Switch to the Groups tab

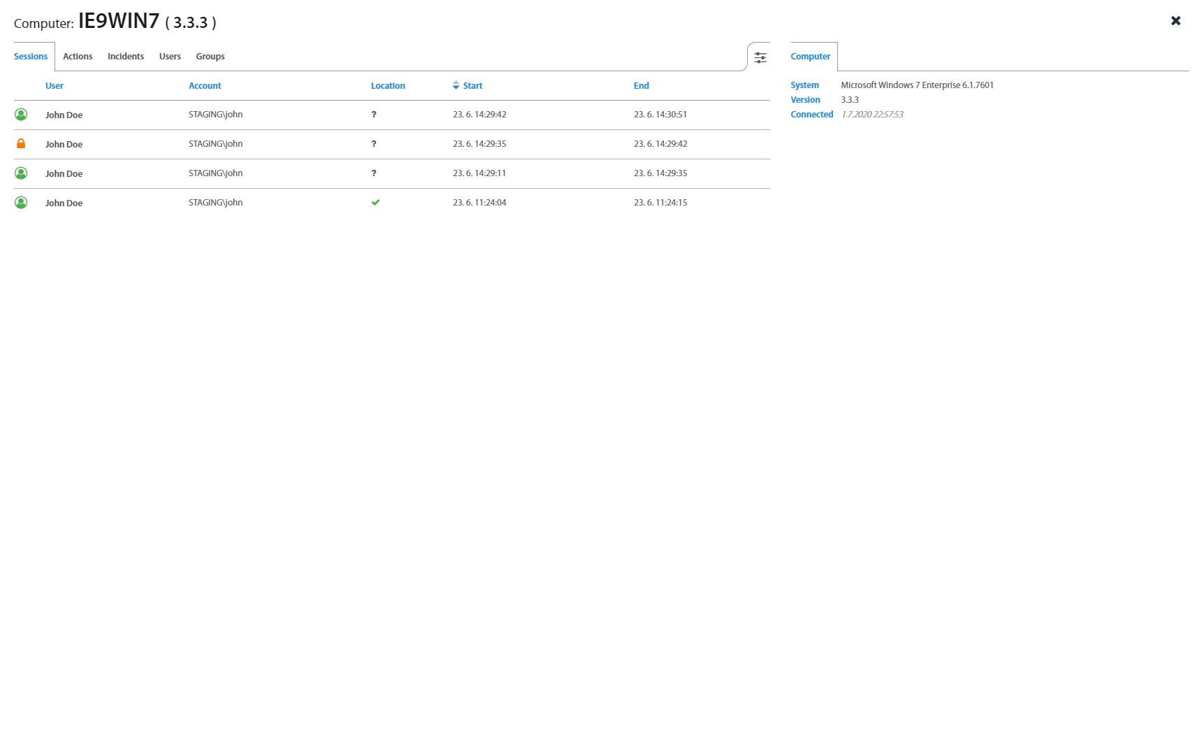click(210, 57)
